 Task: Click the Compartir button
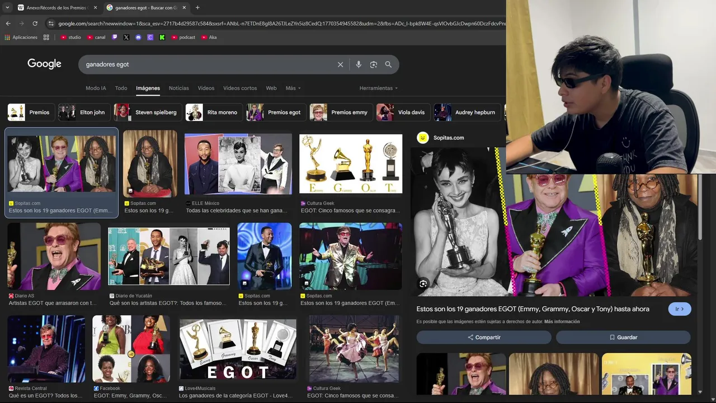point(484,338)
